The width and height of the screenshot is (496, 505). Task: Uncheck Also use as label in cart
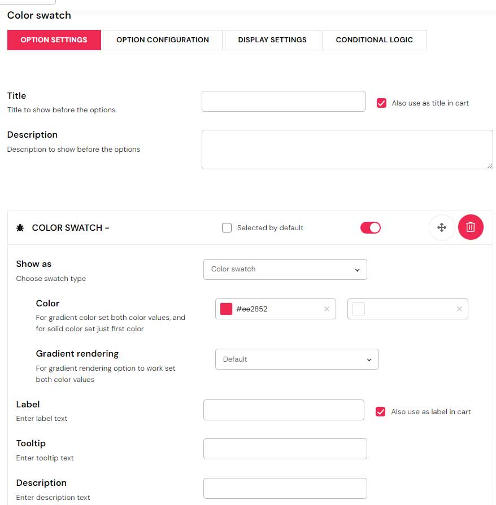[x=381, y=412]
